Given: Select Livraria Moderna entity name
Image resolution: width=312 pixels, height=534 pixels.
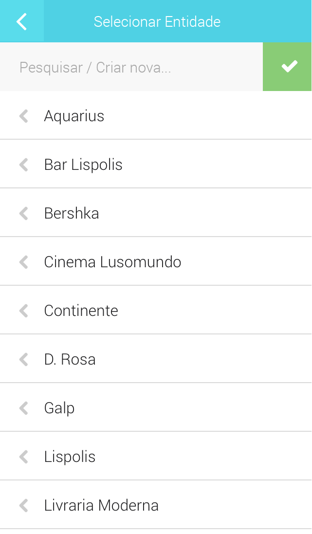Looking at the screenshot, I should 101,505.
